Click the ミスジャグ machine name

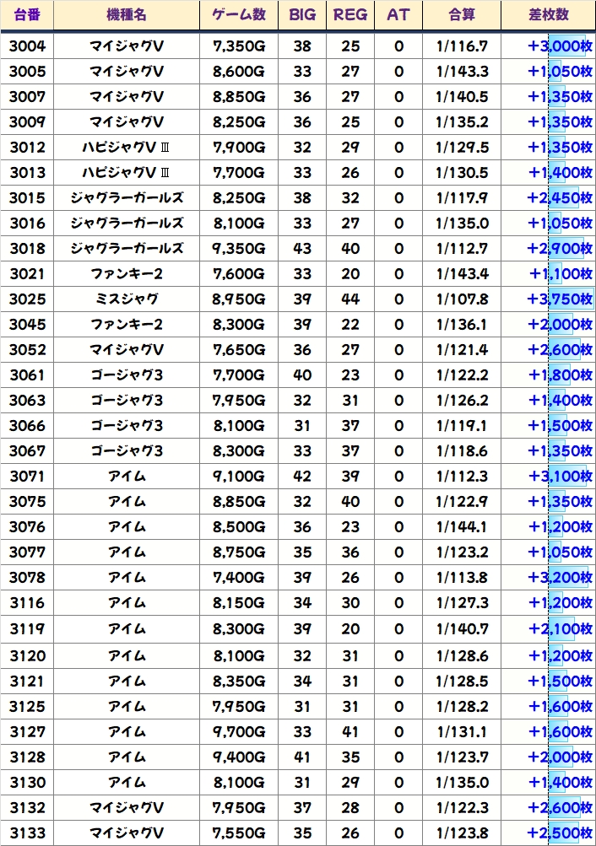pos(127,299)
